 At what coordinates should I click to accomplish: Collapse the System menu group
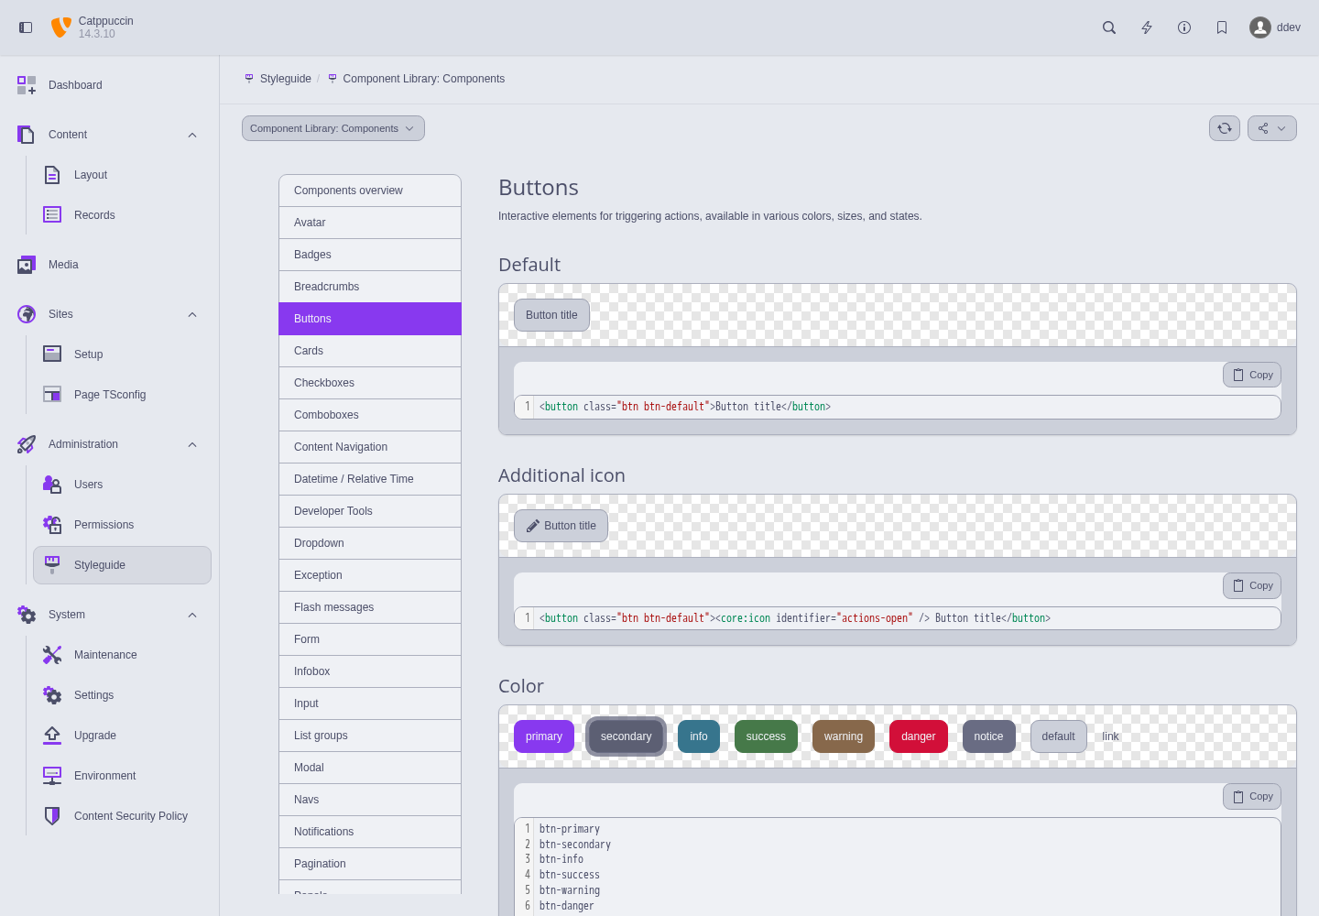[x=192, y=615]
